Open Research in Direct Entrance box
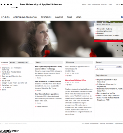Screen dimensions: 123x133 (x=101, y=33)
